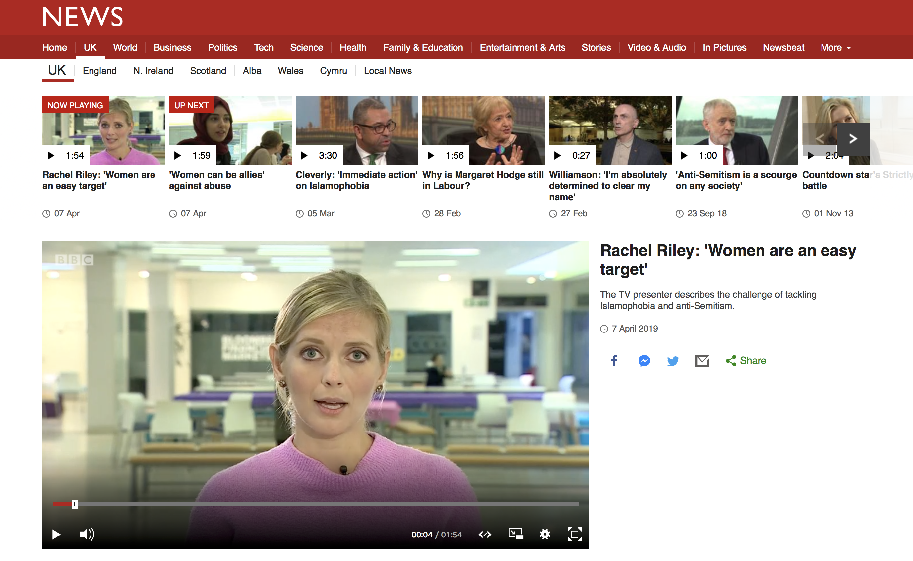Image resolution: width=913 pixels, height=561 pixels.
Task: Open the Home nav item
Action: coord(55,47)
